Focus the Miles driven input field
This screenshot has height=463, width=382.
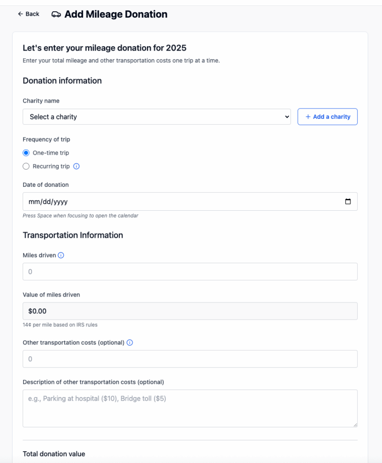[190, 272]
